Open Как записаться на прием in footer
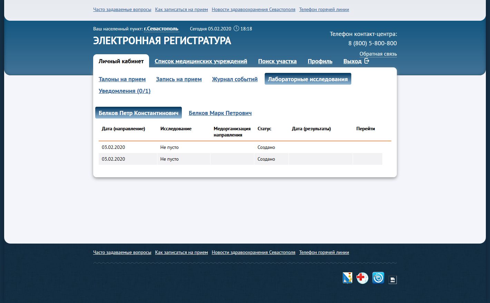Viewport: 490px width, 303px height. [182, 253]
